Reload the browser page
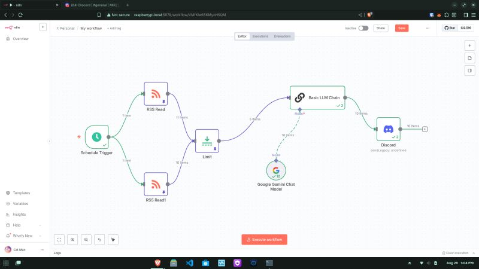The width and height of the screenshot is (479, 269). (20, 14)
